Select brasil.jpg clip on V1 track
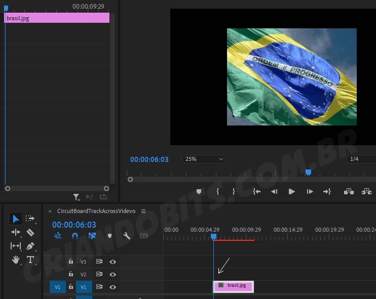 234,286
